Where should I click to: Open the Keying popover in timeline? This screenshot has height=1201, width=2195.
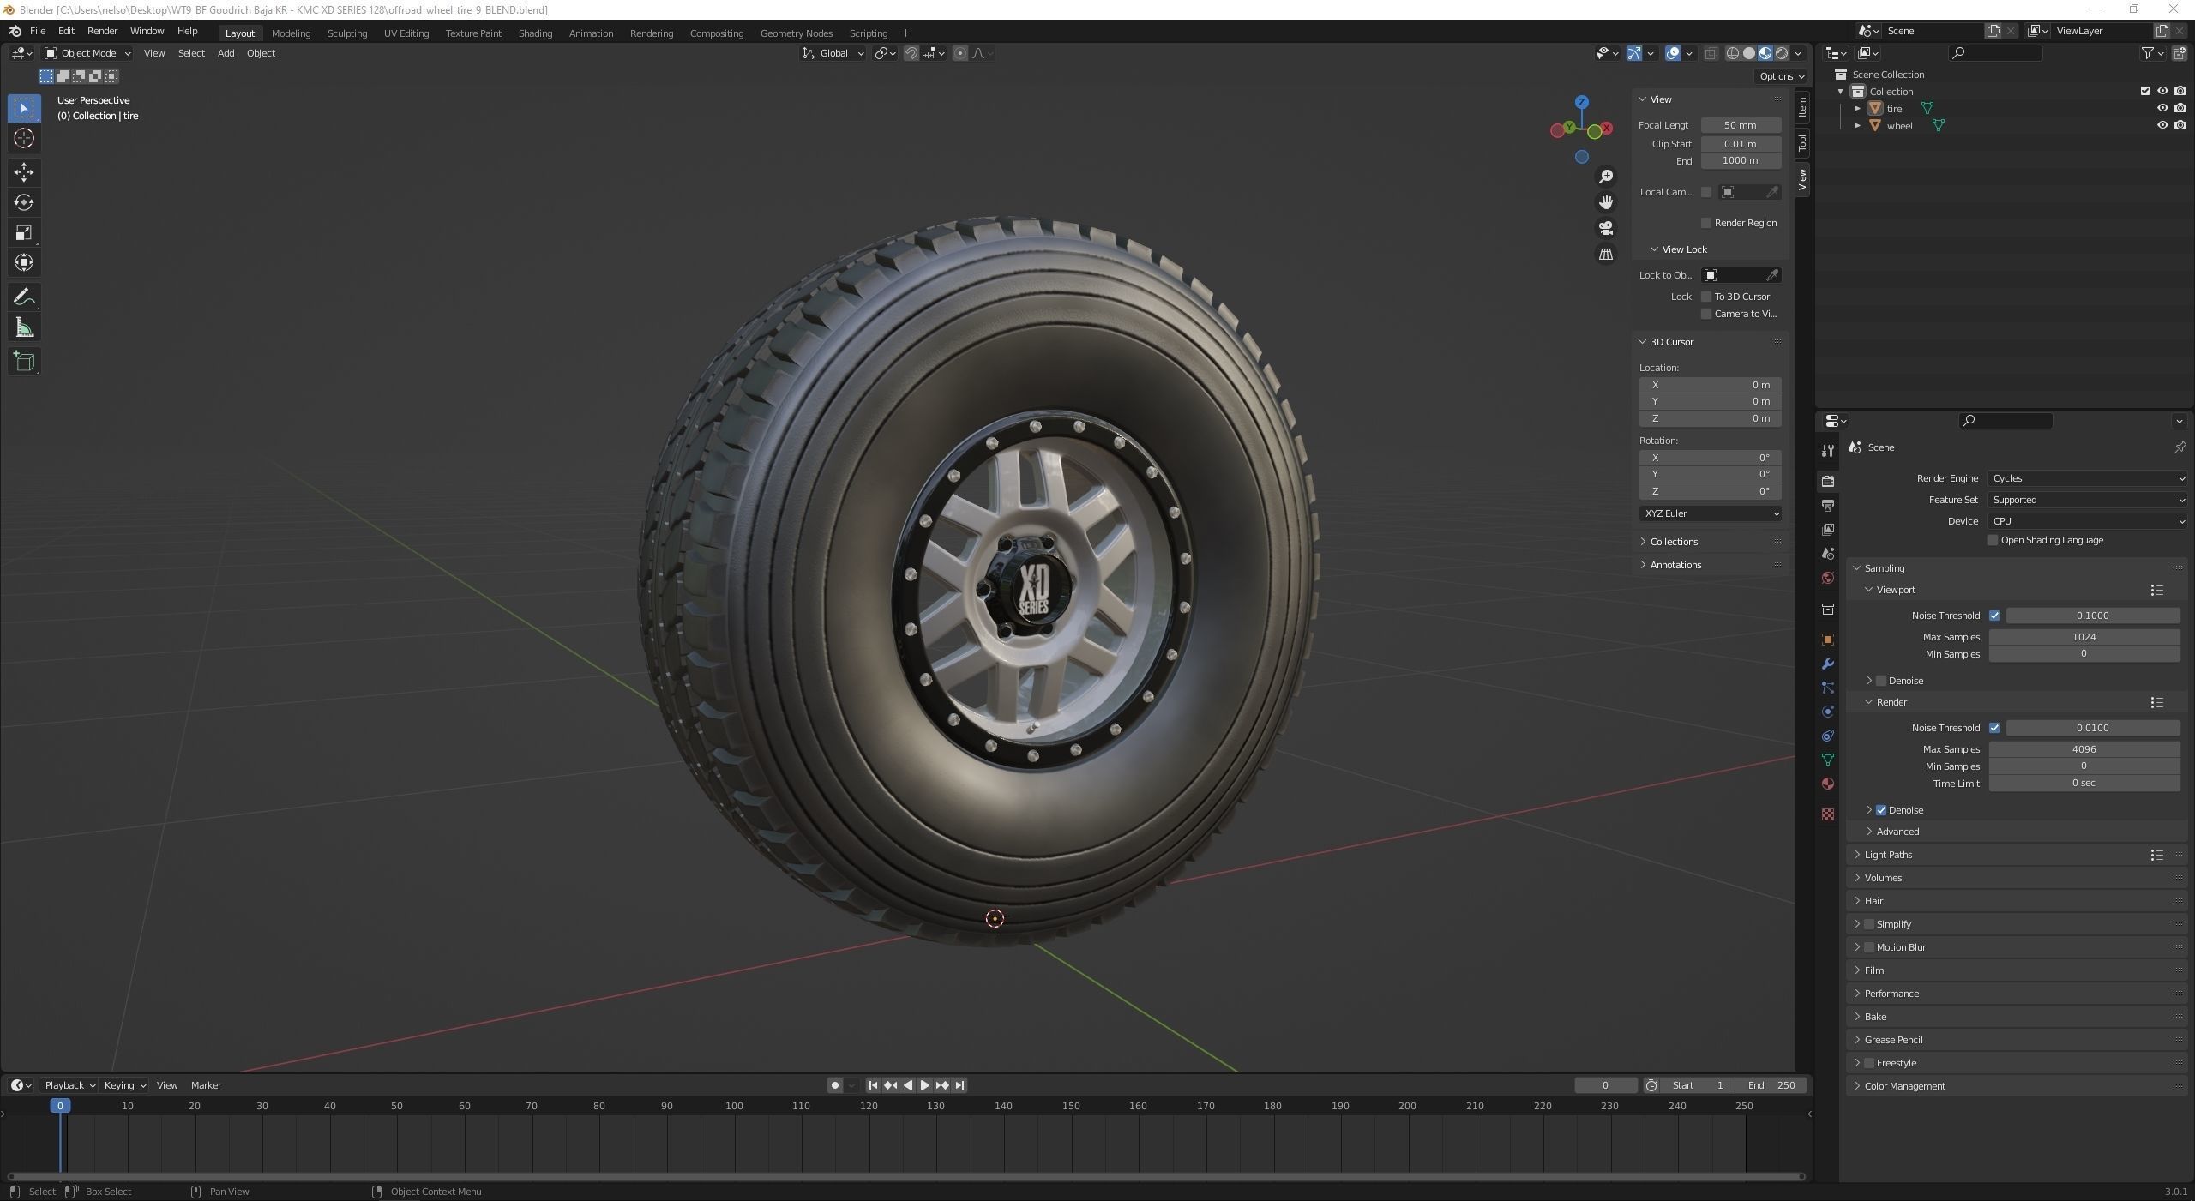coord(123,1085)
